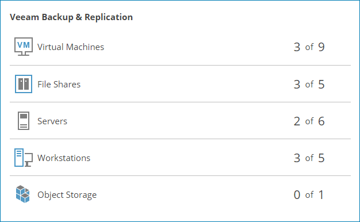This screenshot has height=222, width=360.
Task: Select the Servers label
Action: point(52,121)
